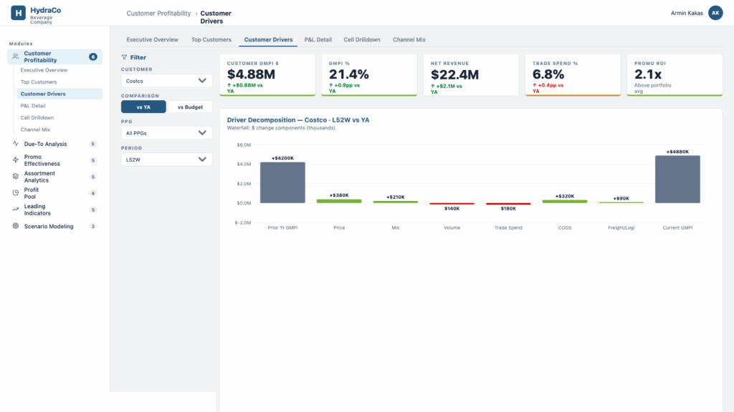Screen dimensions: 734x412
Task: Open the AK user avatar
Action: 715,13
